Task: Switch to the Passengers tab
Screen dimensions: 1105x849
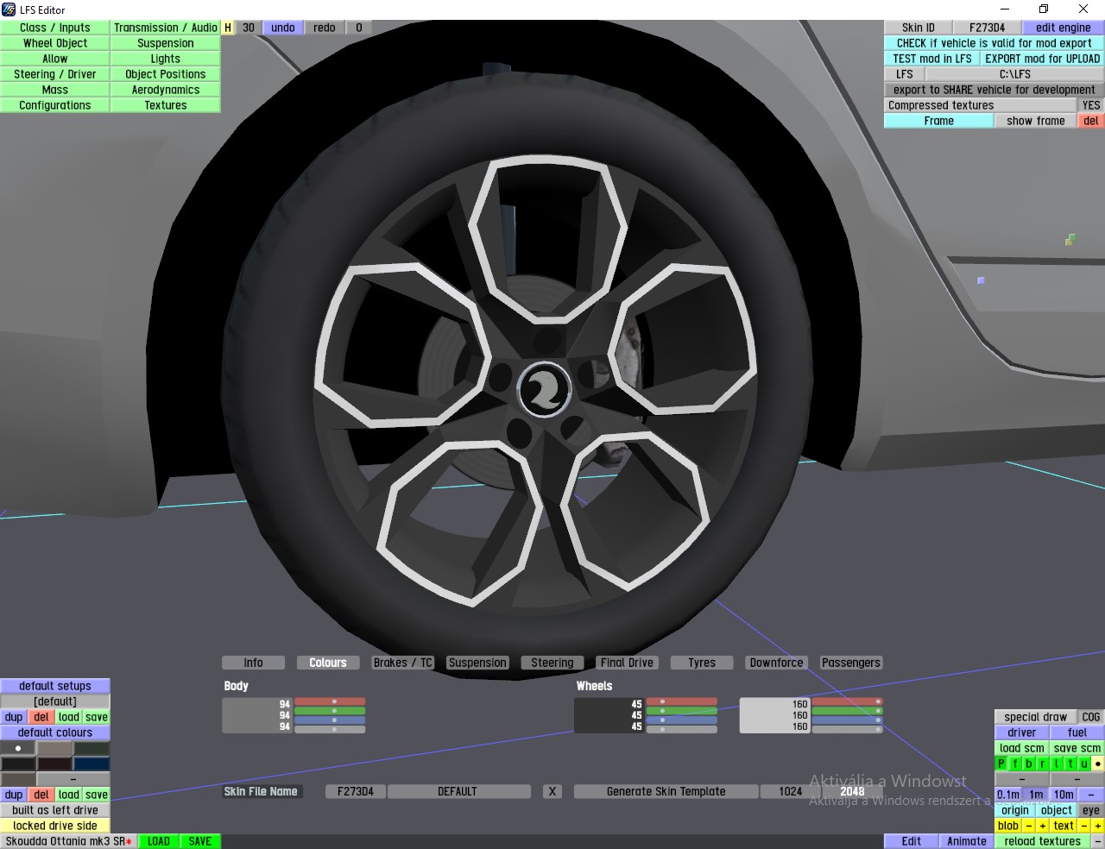Action: point(851,663)
